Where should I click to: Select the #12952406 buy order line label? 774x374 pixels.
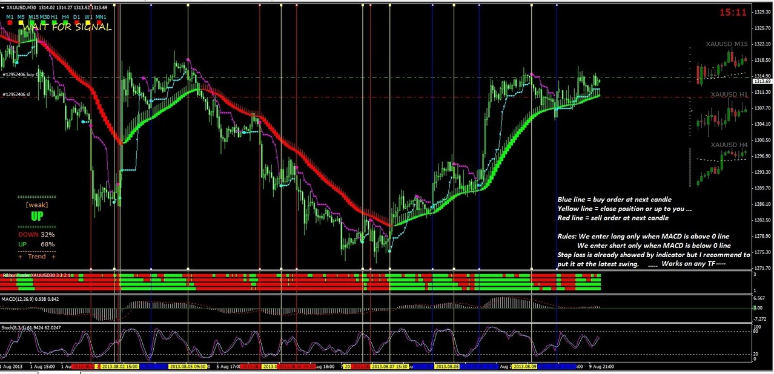coord(24,74)
